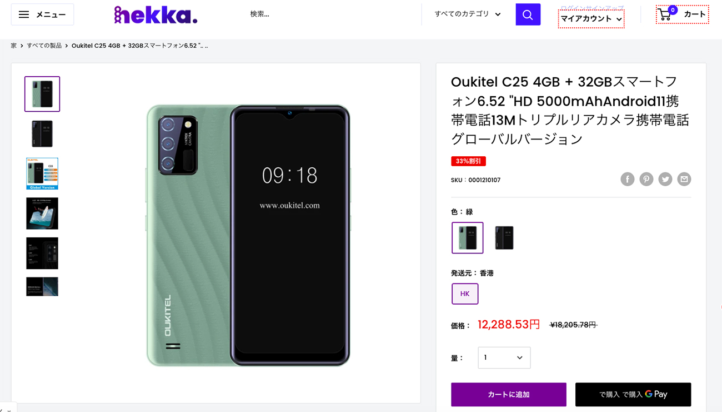The height and width of the screenshot is (412, 722).
Task: Open the hamburger メニュー button
Action: 42,14
